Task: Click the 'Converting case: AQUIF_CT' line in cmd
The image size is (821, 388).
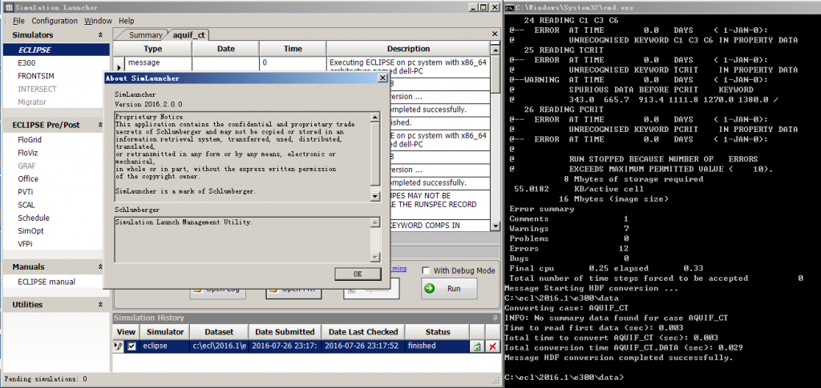Action: (x=567, y=308)
